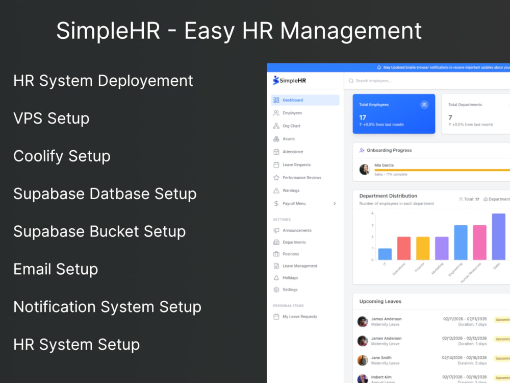This screenshot has width=510, height=383.
Task: Click the red Operations bar
Action: [x=403, y=248]
